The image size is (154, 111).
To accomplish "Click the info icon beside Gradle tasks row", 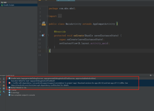I will point(10,78).
